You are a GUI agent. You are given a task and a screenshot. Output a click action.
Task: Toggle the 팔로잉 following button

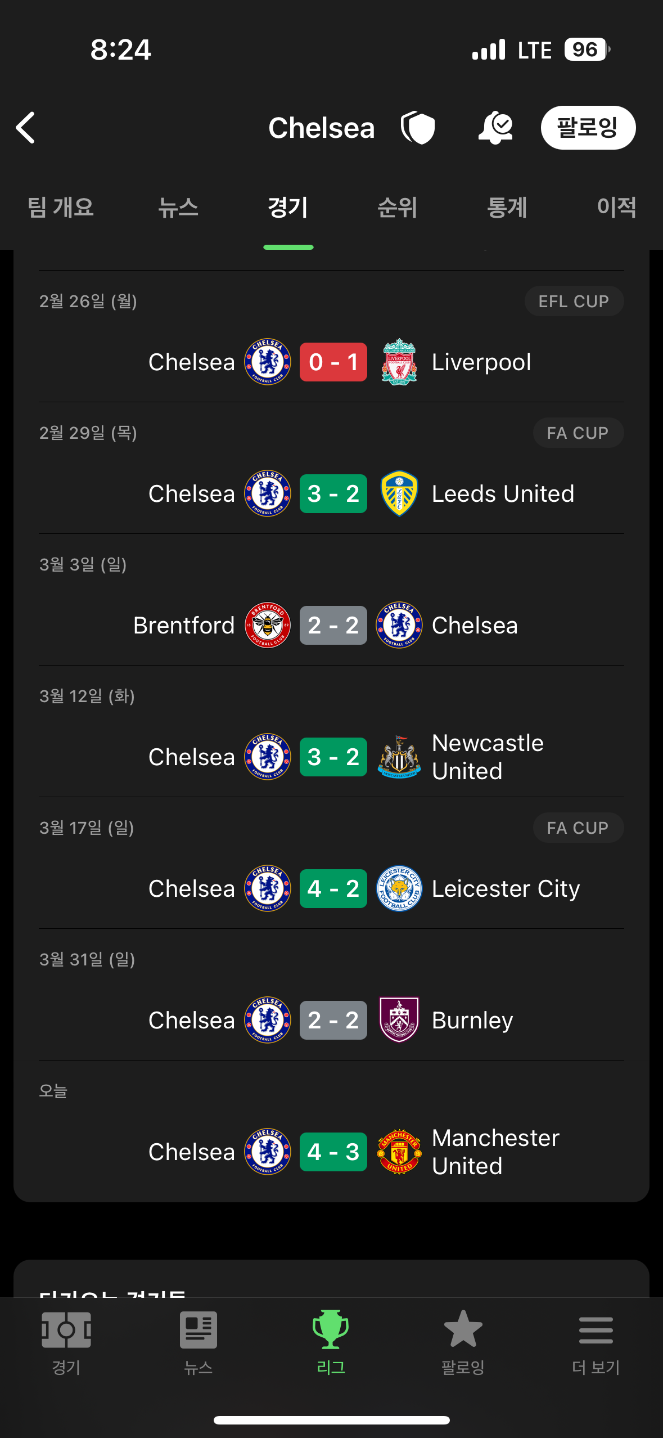588,128
